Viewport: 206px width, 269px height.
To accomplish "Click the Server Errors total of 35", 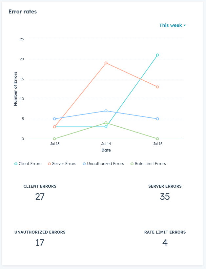I will point(165,197).
